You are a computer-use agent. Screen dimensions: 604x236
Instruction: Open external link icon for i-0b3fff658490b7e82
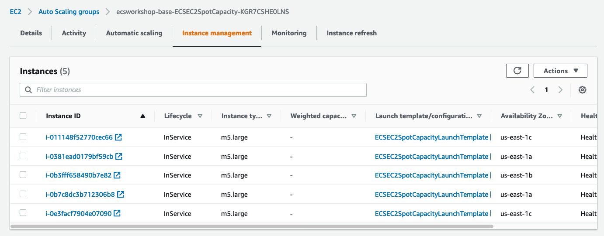click(117, 175)
